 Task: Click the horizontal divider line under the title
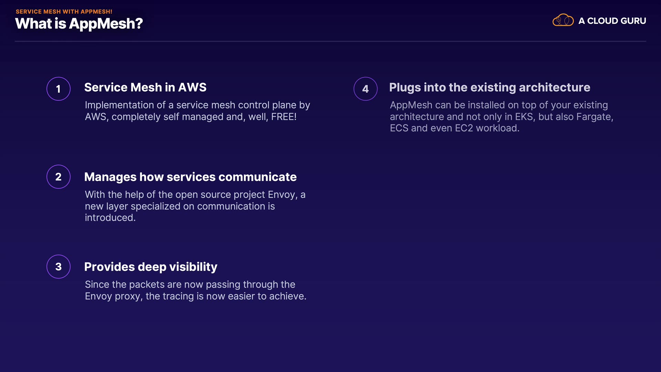330,41
